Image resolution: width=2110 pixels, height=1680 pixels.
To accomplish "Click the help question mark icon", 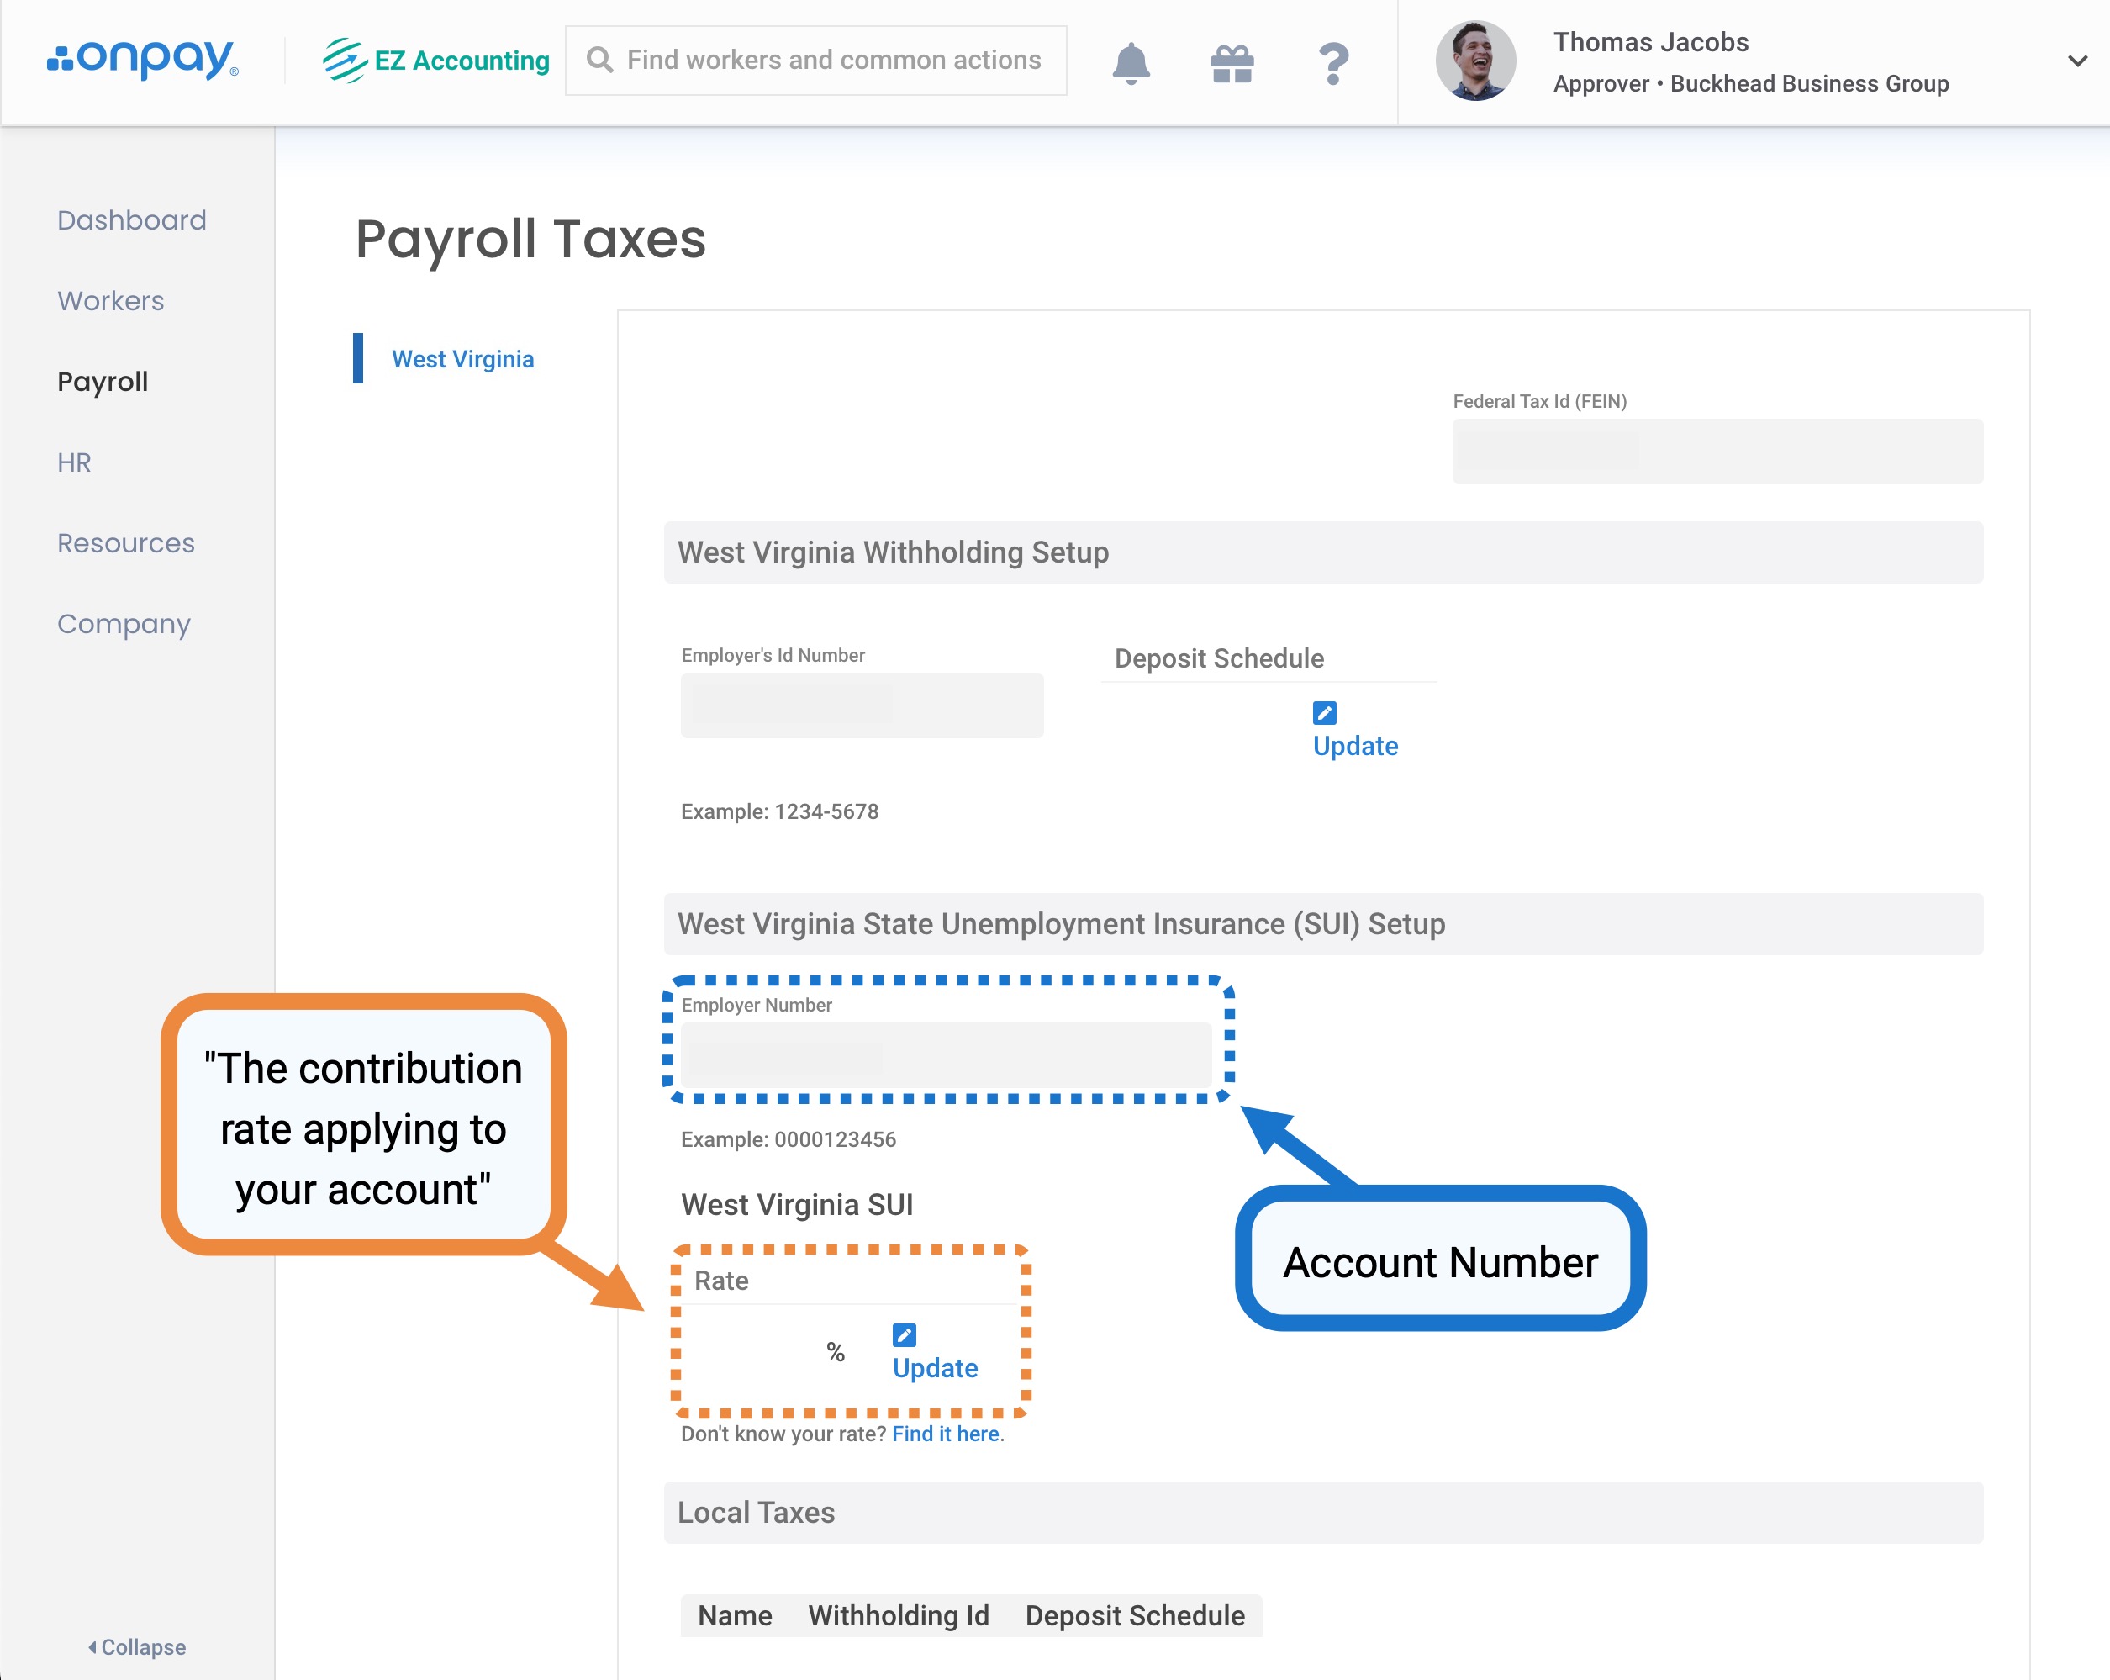I will pyautogui.click(x=1333, y=63).
